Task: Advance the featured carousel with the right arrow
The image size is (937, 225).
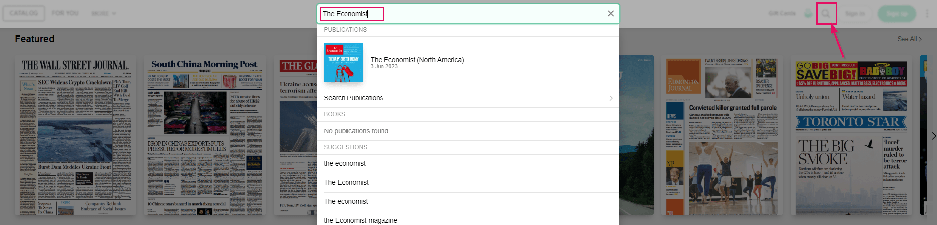Action: tap(933, 136)
